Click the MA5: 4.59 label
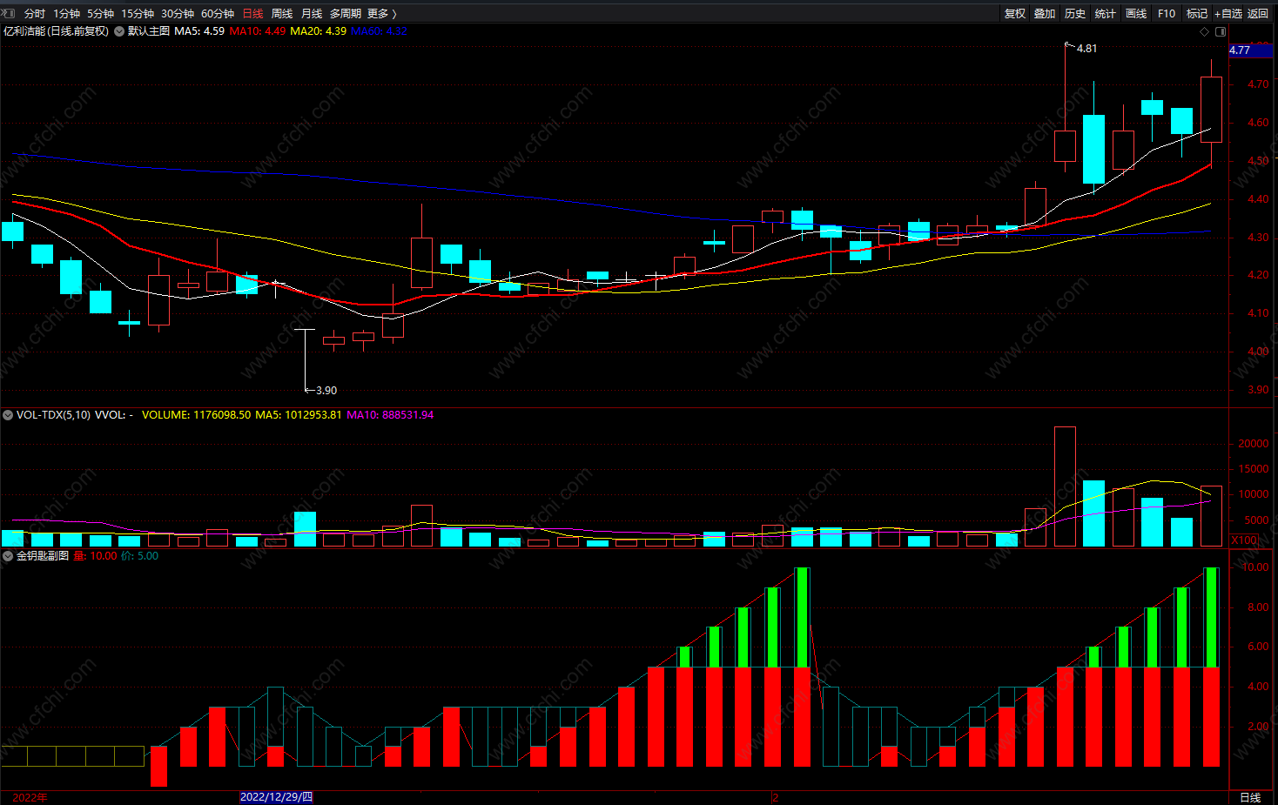This screenshot has width=1278, height=805. click(x=199, y=31)
